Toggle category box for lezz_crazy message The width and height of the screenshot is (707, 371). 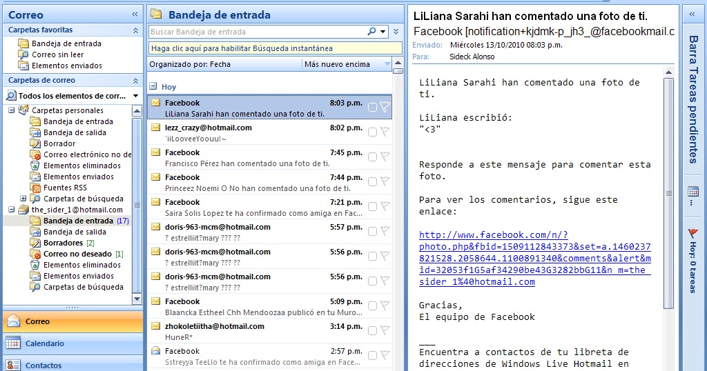coord(372,132)
